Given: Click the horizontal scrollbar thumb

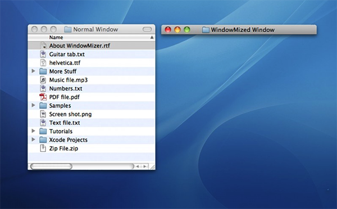Looking at the screenshot, I should click(x=51, y=166).
